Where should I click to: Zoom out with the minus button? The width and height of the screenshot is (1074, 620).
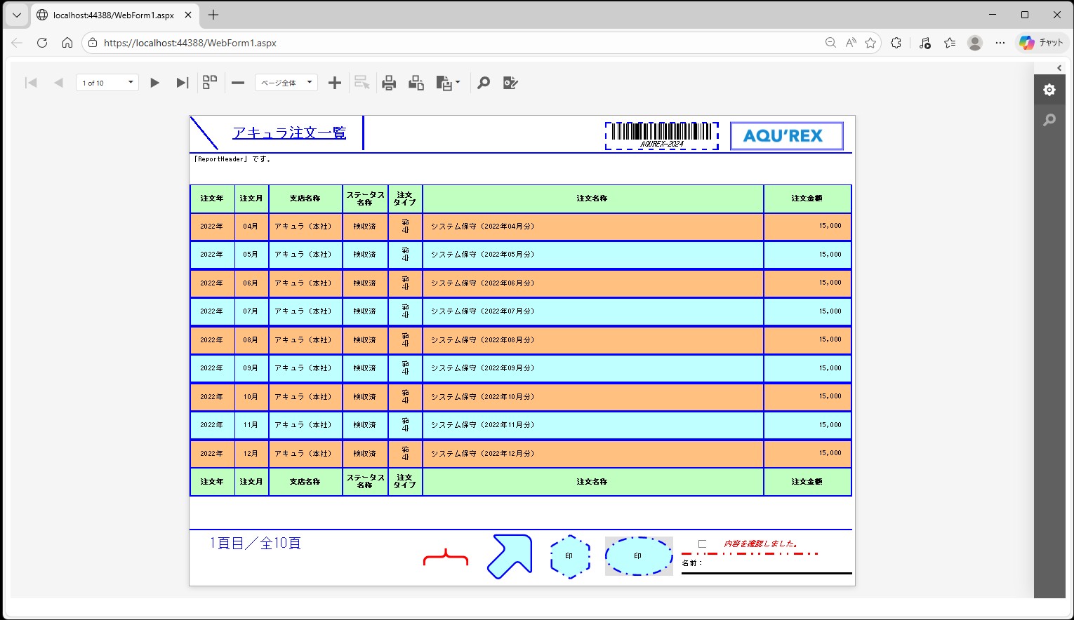pyautogui.click(x=238, y=83)
